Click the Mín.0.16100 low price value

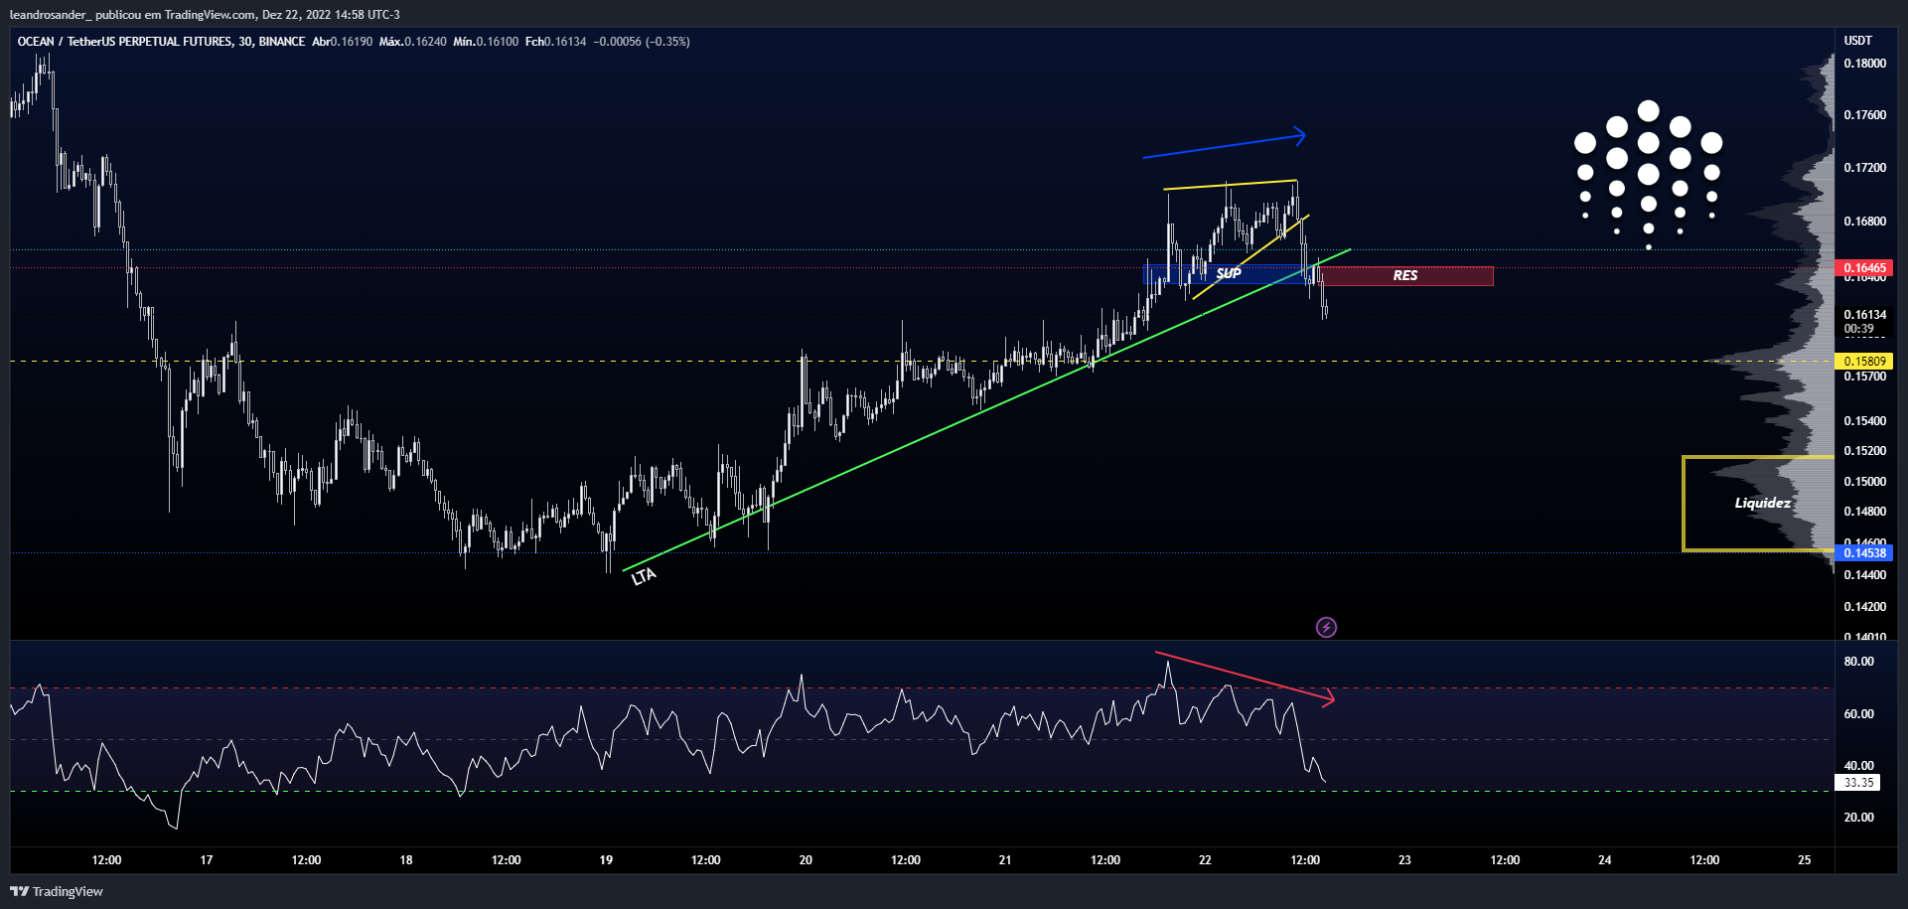click(486, 42)
